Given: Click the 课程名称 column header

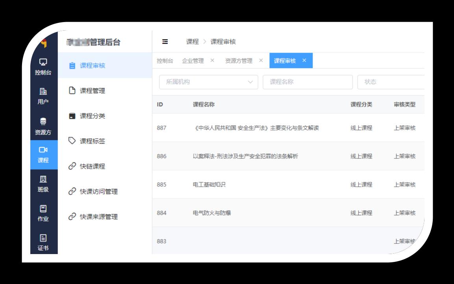Looking at the screenshot, I should (204, 104).
